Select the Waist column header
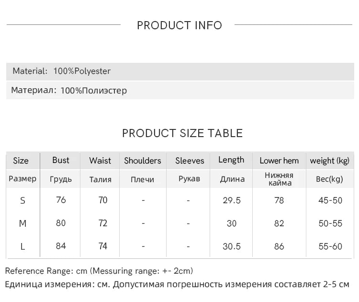The width and height of the screenshot is (359, 302). pyautogui.click(x=100, y=161)
